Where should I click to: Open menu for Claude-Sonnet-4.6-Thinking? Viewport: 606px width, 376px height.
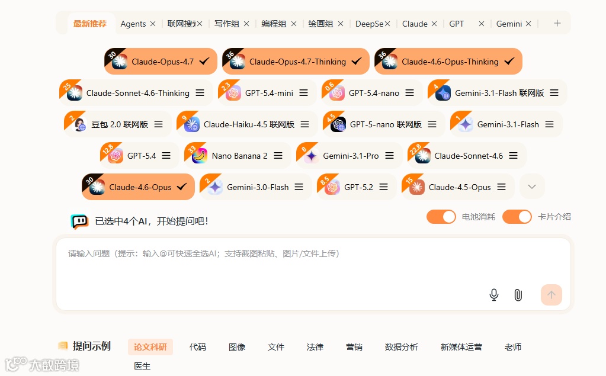point(200,93)
